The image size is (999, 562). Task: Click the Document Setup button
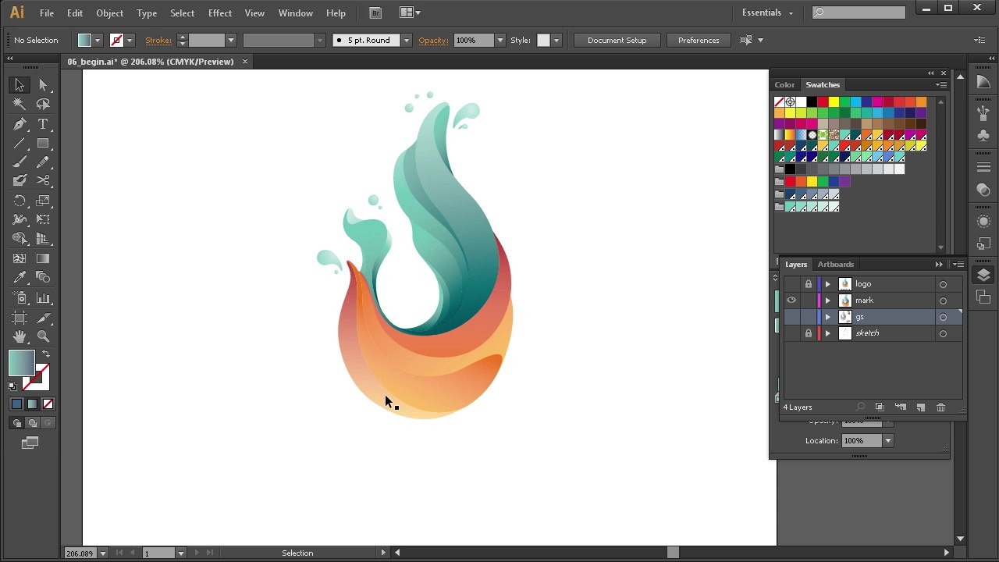tap(617, 41)
